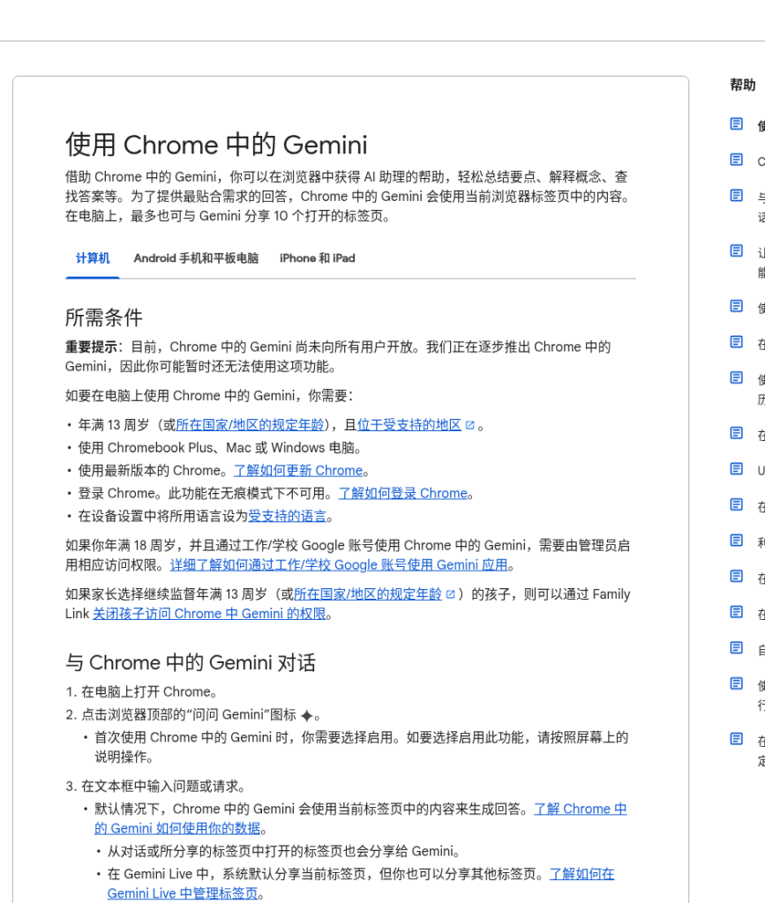This screenshot has width=765, height=903.
Task: Follow the 了解如何更新 Chrome link
Action: pyautogui.click(x=298, y=471)
